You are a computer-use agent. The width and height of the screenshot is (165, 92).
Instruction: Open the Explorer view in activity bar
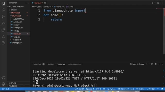pyautogui.click(x=3, y=4)
